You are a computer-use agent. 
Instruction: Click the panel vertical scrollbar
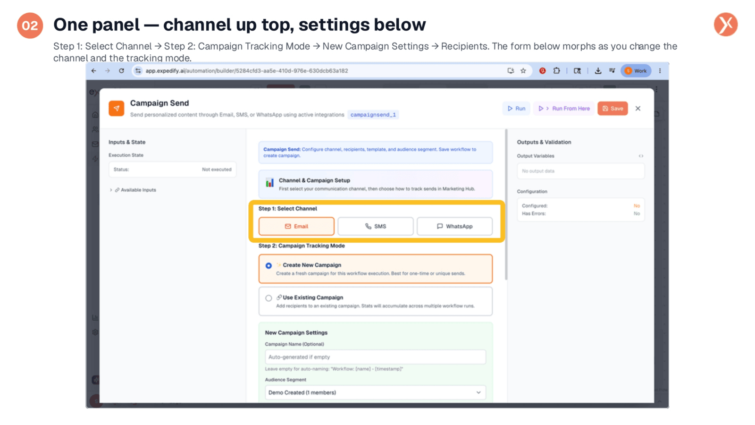pyautogui.click(x=506, y=204)
